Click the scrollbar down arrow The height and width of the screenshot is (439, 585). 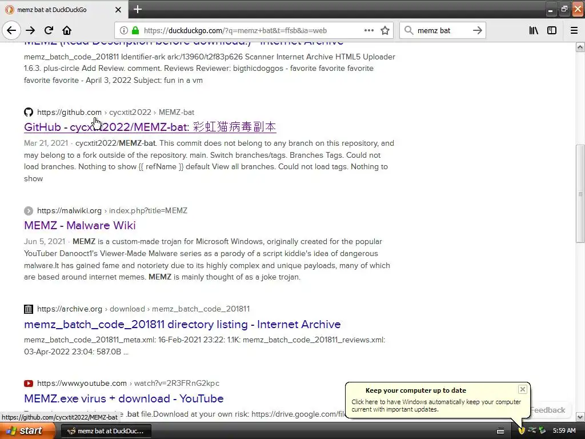(580, 417)
